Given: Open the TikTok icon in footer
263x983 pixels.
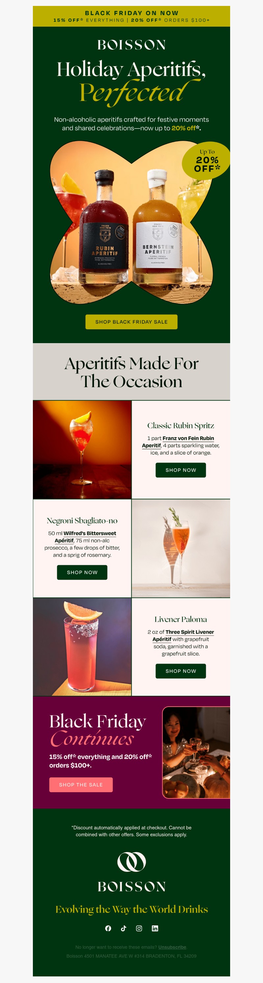Looking at the screenshot, I should (124, 928).
